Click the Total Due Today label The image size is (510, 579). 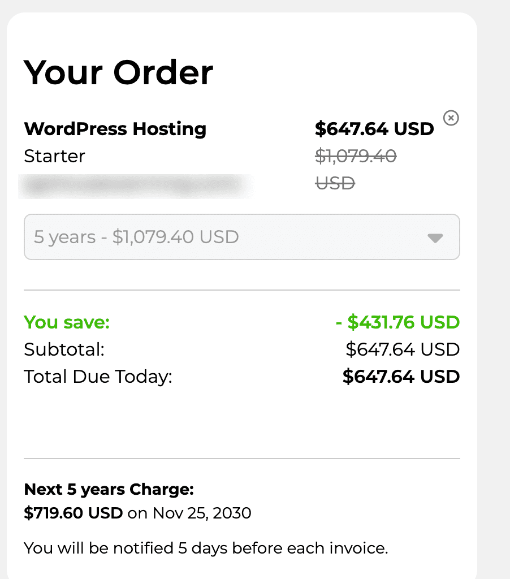coord(98,377)
